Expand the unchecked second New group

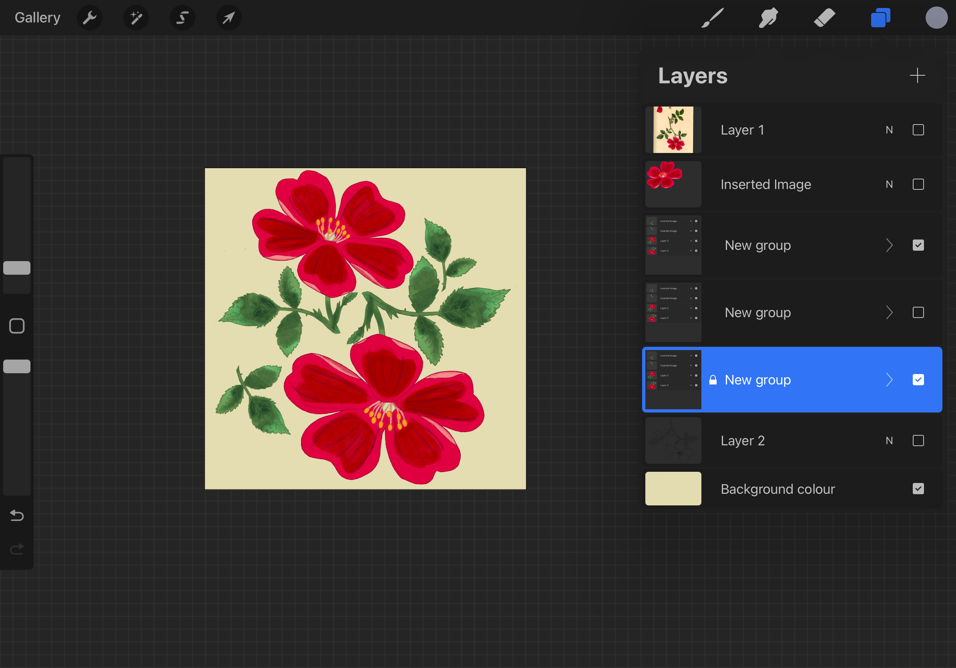click(890, 312)
